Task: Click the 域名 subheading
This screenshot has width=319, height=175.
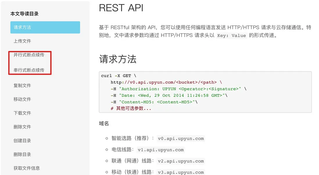Action: click(104, 124)
